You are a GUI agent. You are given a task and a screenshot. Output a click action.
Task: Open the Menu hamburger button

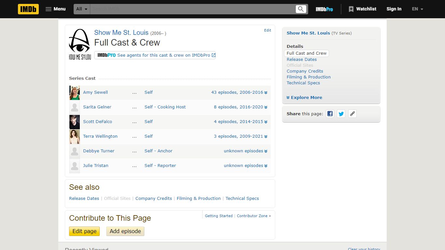56,9
